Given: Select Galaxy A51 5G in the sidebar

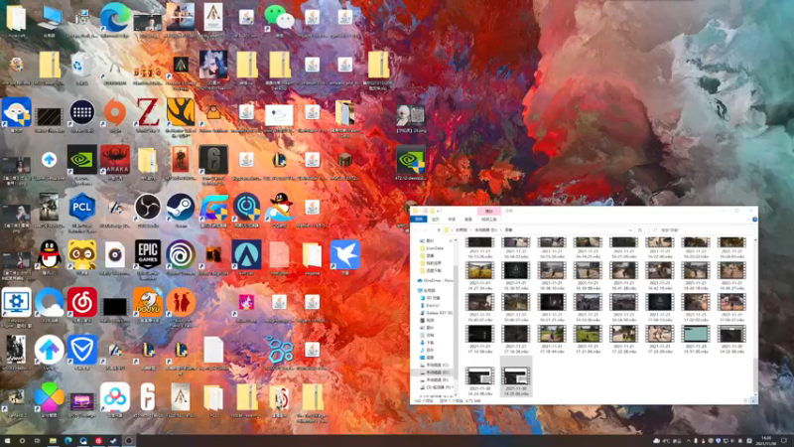Looking at the screenshot, I should tap(436, 313).
